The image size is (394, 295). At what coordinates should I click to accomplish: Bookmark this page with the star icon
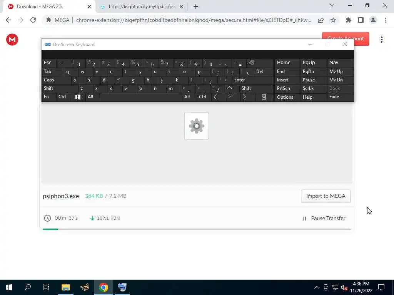point(333,20)
